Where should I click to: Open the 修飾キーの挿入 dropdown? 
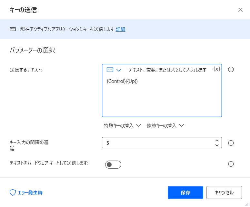pyautogui.click(x=165, y=125)
